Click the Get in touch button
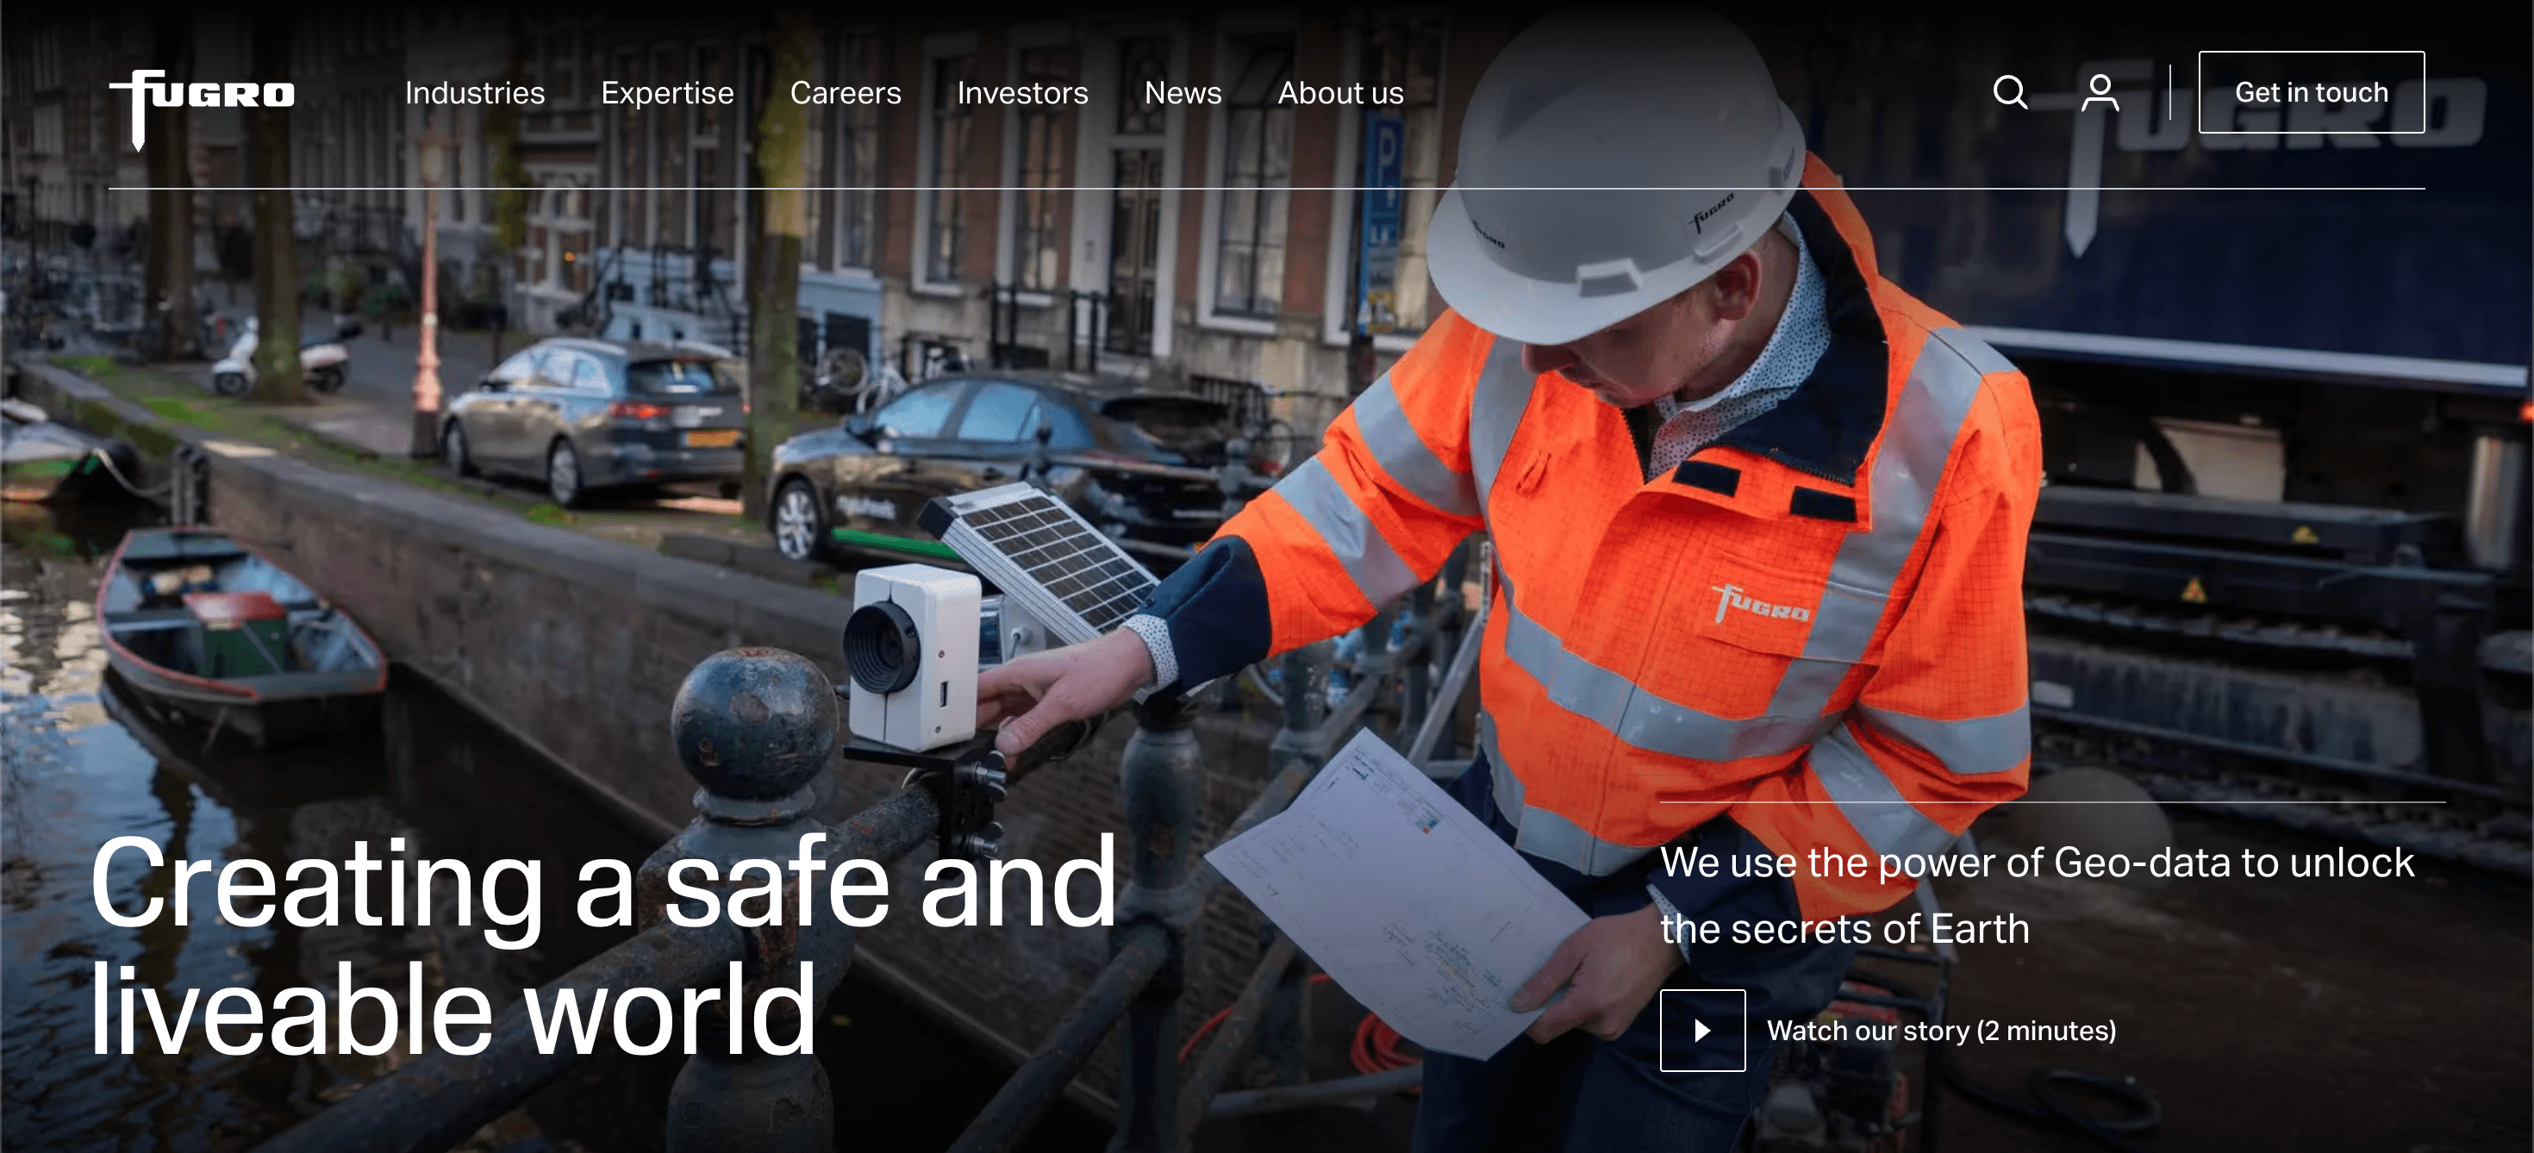The image size is (2534, 1153). pyautogui.click(x=2311, y=92)
